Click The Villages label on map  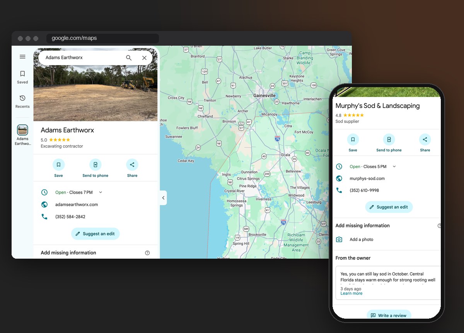[x=300, y=188]
